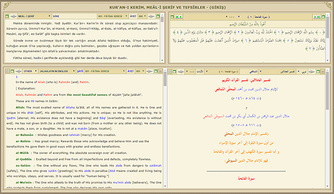Click gray panel icon at right end of English tafsir toolbar
Viewport: 334px width, 194px height.
pyautogui.click(x=160, y=71)
